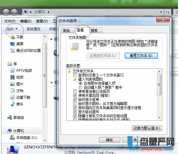Switch to the 常规 tab
Image resolution: width=178 pixels, height=154 pixels.
tap(66, 30)
